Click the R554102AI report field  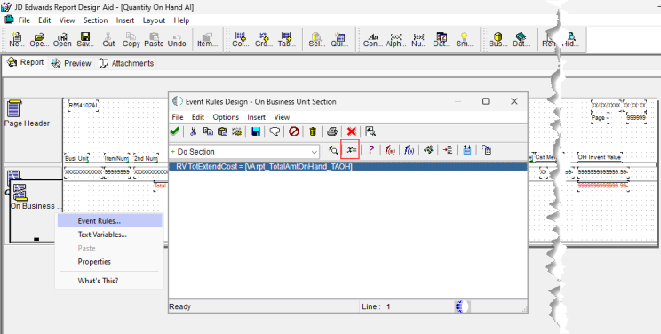point(83,106)
